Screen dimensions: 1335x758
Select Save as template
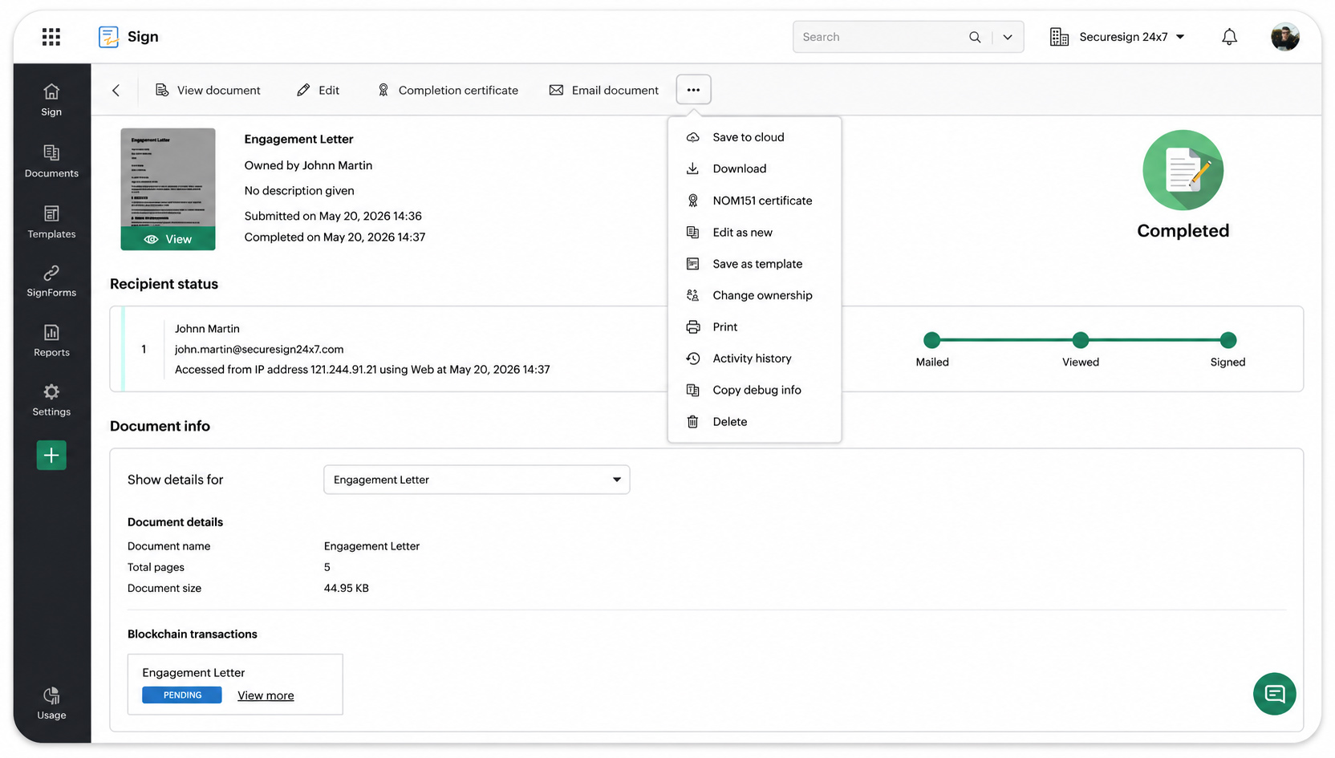[754, 264]
